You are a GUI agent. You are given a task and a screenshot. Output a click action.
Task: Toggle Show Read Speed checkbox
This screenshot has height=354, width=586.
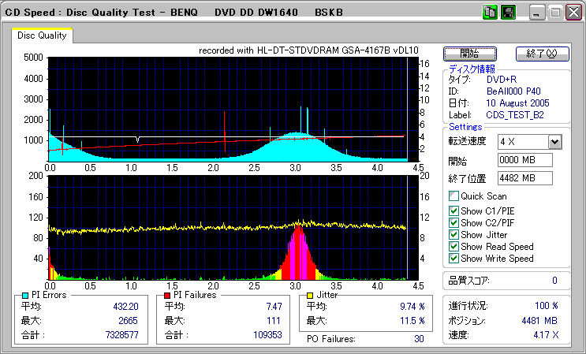click(x=453, y=246)
